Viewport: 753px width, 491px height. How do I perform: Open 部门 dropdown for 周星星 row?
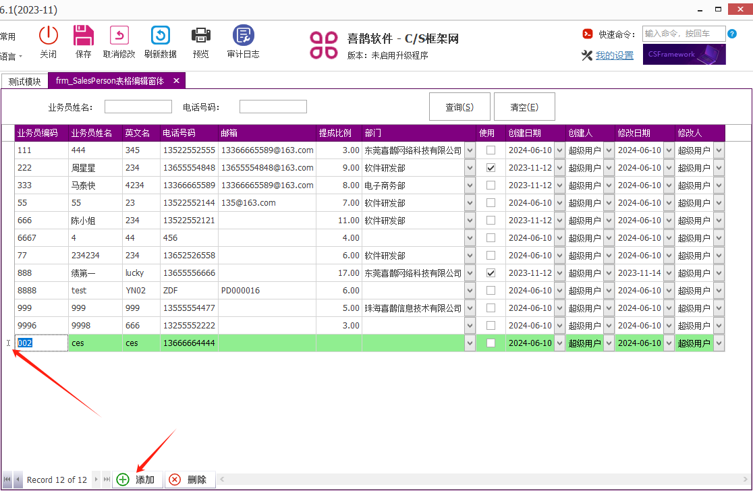point(470,167)
